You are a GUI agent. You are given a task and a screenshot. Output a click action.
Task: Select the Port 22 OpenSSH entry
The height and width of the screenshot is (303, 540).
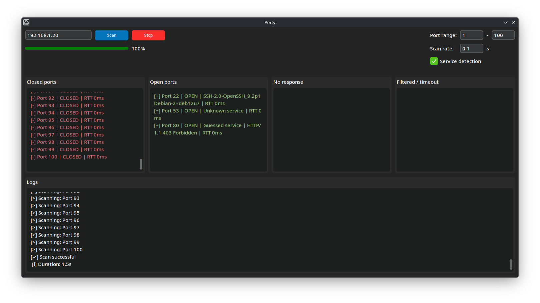click(207, 99)
